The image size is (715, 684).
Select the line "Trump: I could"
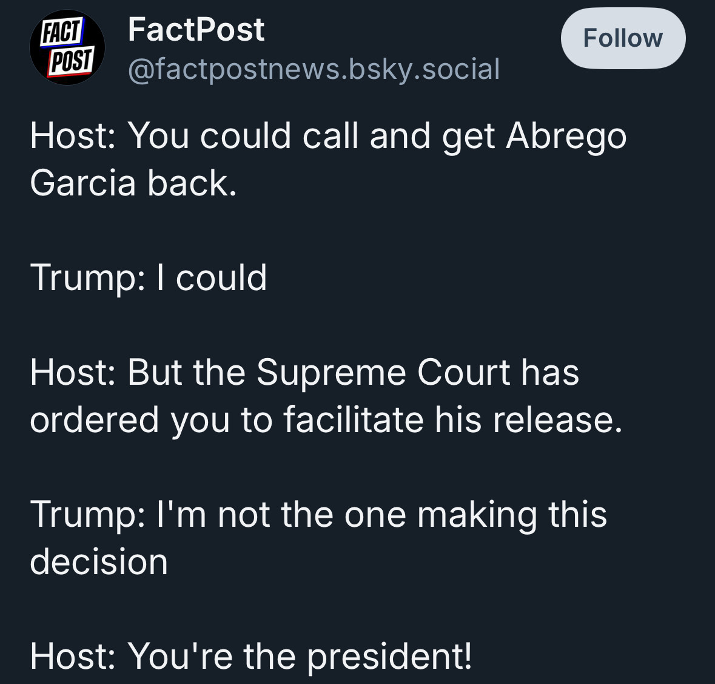pos(148,278)
